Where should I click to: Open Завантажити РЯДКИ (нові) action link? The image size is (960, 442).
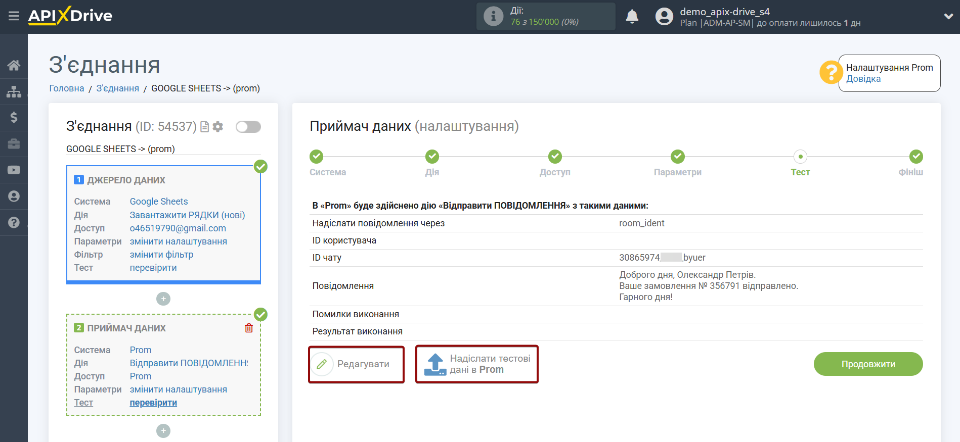(187, 215)
